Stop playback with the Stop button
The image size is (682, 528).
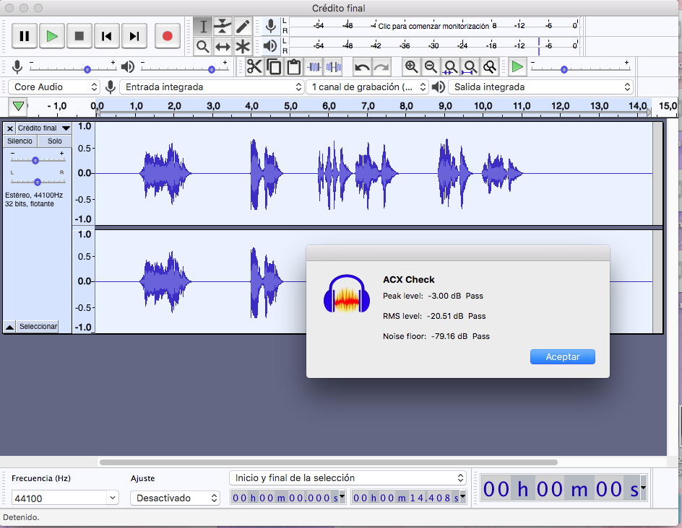click(x=79, y=36)
